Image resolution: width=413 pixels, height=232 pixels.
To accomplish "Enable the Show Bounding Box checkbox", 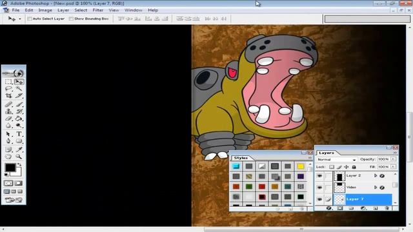I will tap(71, 19).
